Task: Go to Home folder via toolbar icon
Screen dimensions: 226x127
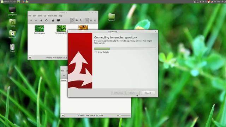Action: point(53,20)
